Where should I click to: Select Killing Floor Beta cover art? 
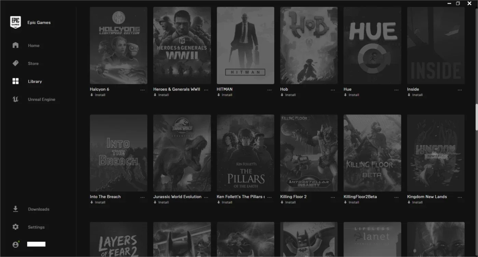pyautogui.click(x=372, y=153)
